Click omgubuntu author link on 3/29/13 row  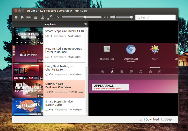coord(61,110)
